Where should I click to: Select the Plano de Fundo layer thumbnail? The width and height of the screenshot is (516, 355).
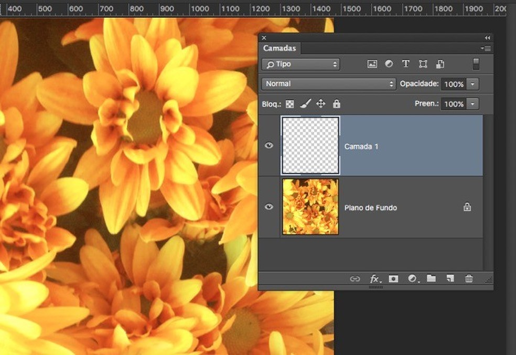click(310, 207)
